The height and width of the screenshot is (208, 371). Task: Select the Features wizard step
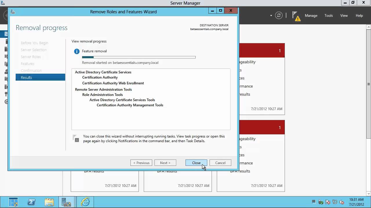coord(28,64)
